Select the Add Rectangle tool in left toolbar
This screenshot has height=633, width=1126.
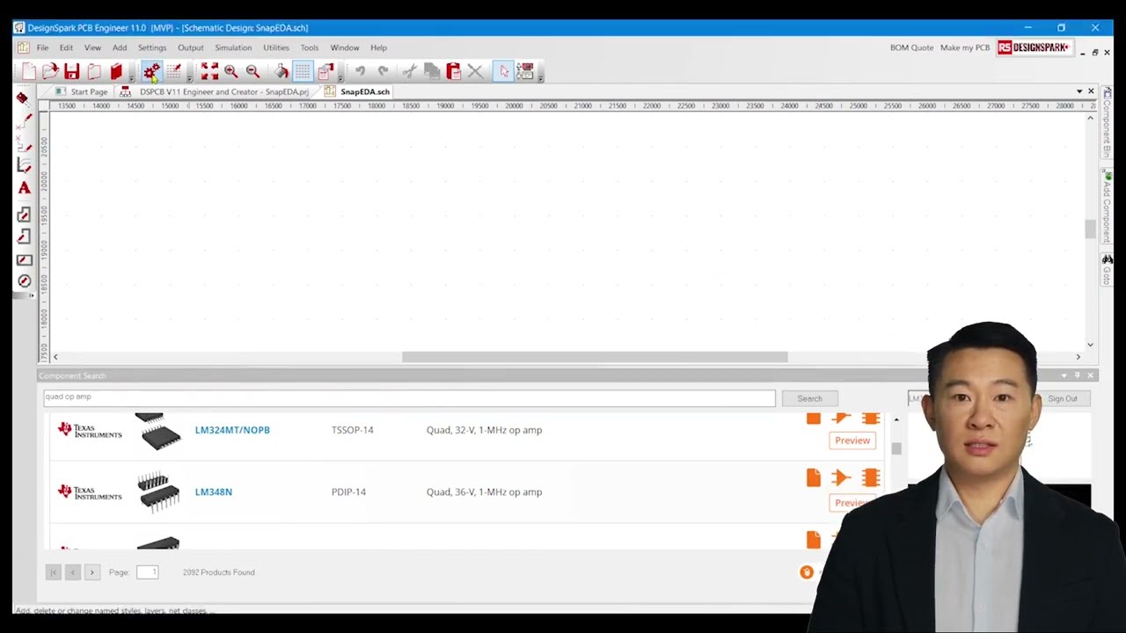pyautogui.click(x=24, y=259)
